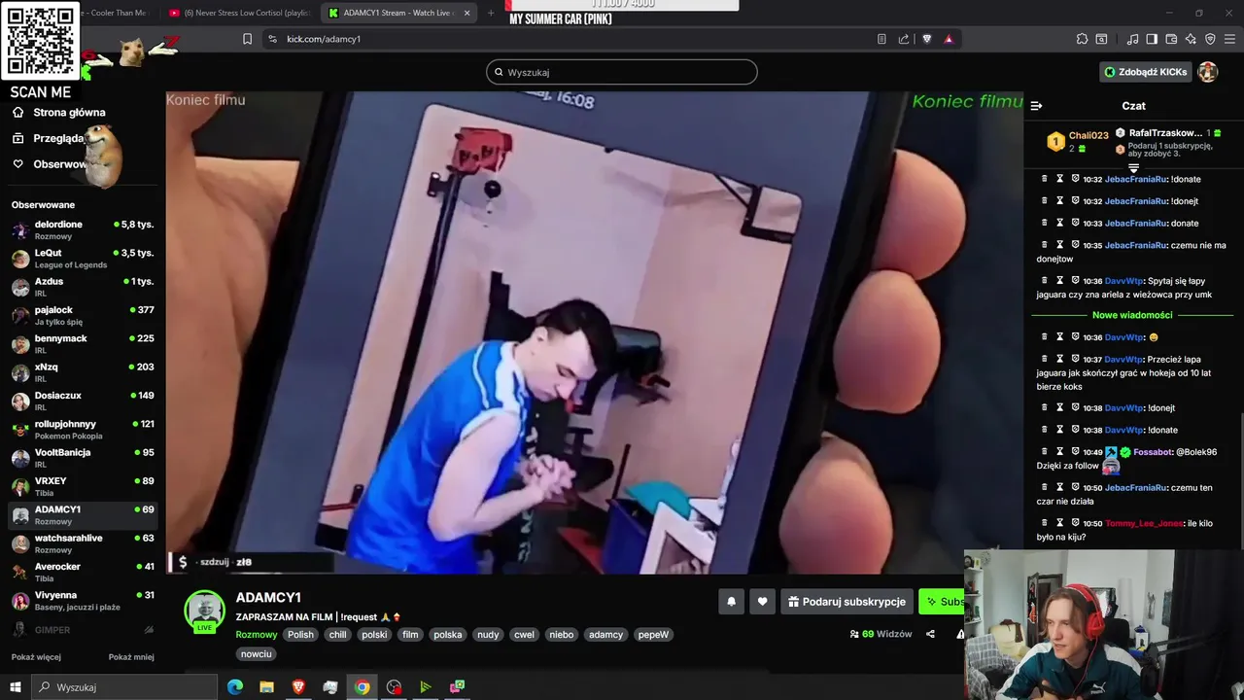Image resolution: width=1244 pixels, height=700 pixels.
Task: Open Azdus channel in followed list
Action: 83,287
